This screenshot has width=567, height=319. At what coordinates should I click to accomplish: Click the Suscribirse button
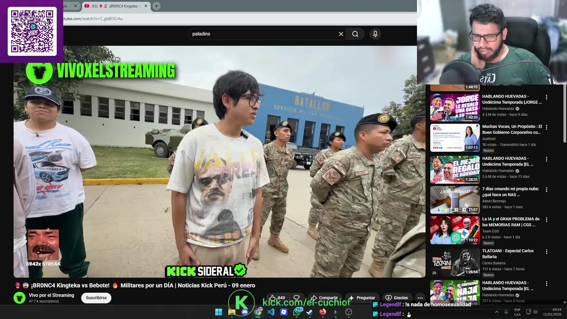point(96,298)
